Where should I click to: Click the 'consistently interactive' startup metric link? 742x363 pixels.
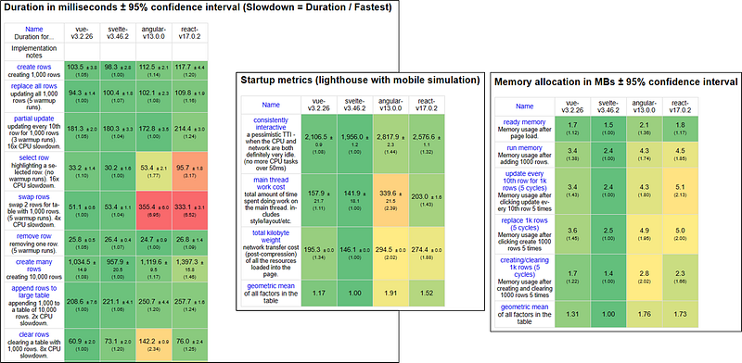(x=271, y=124)
